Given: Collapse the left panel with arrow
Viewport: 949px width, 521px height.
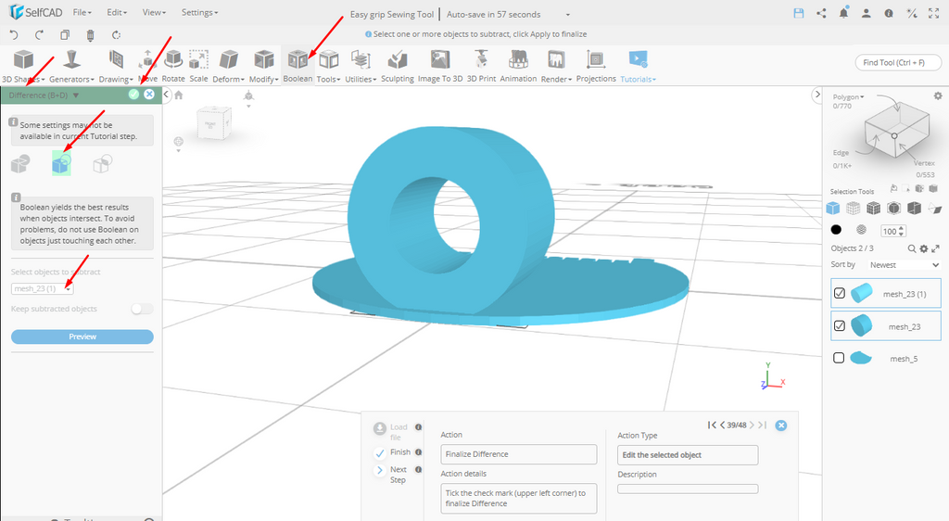Looking at the screenshot, I should pyautogui.click(x=167, y=95).
